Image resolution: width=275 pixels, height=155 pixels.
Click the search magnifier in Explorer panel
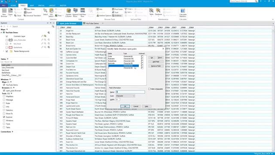pos(53,26)
